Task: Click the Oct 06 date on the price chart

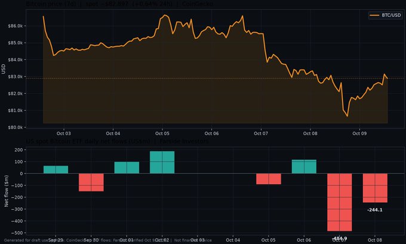Action: [211, 133]
